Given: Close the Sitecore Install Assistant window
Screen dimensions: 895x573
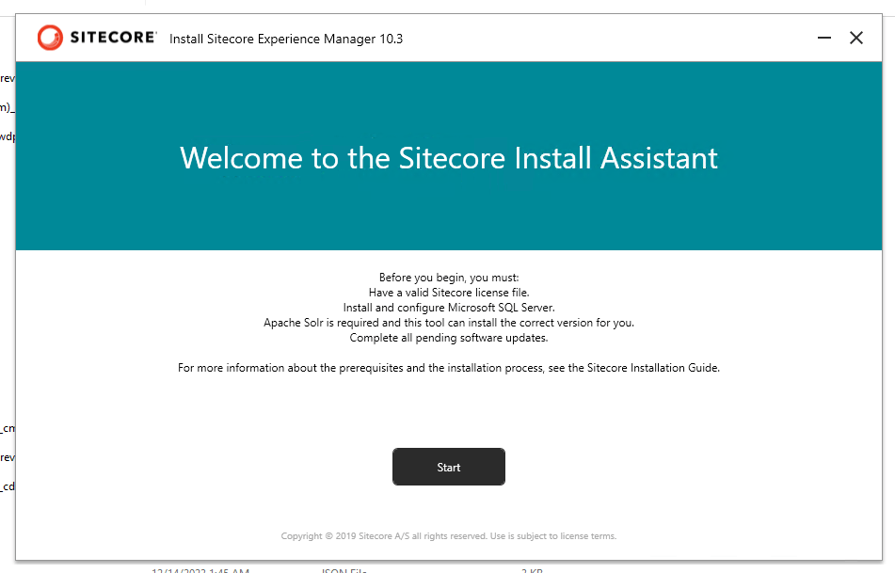Looking at the screenshot, I should click(x=856, y=38).
